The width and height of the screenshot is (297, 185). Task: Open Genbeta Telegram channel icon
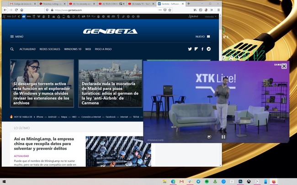pyautogui.click(x=208, y=49)
